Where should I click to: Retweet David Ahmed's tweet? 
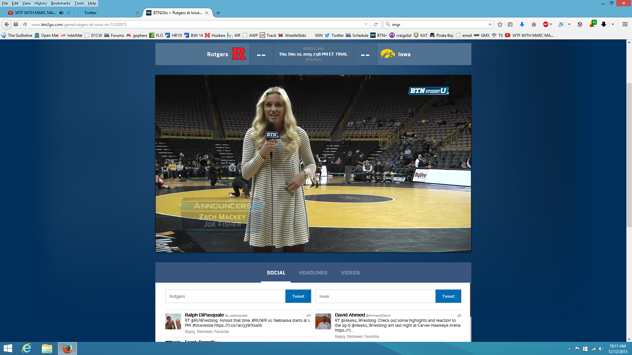tap(355, 337)
